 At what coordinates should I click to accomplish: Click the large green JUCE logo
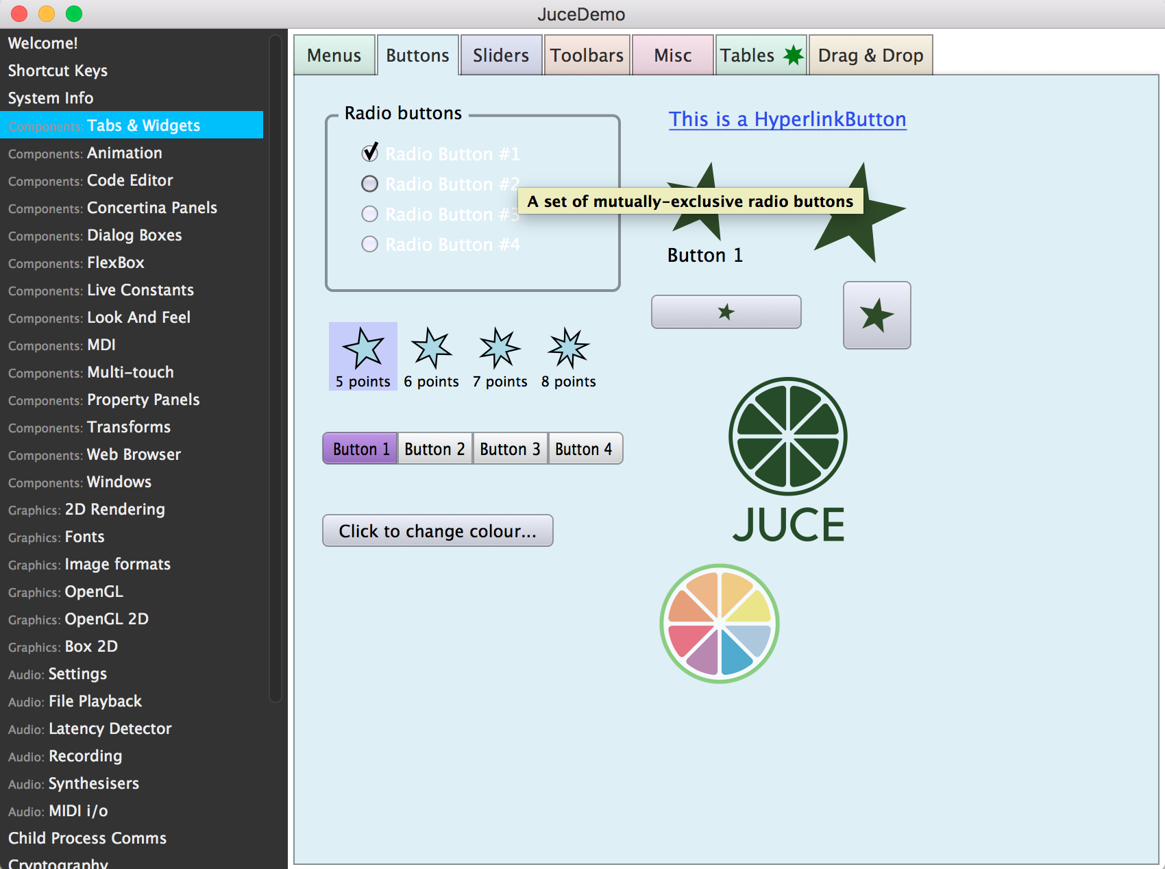[x=788, y=459]
